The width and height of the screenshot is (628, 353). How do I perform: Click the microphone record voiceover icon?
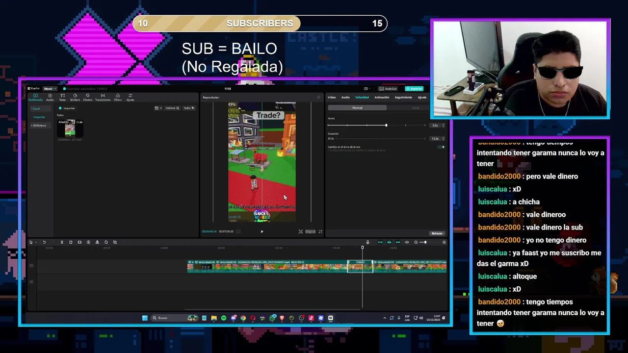367,242
